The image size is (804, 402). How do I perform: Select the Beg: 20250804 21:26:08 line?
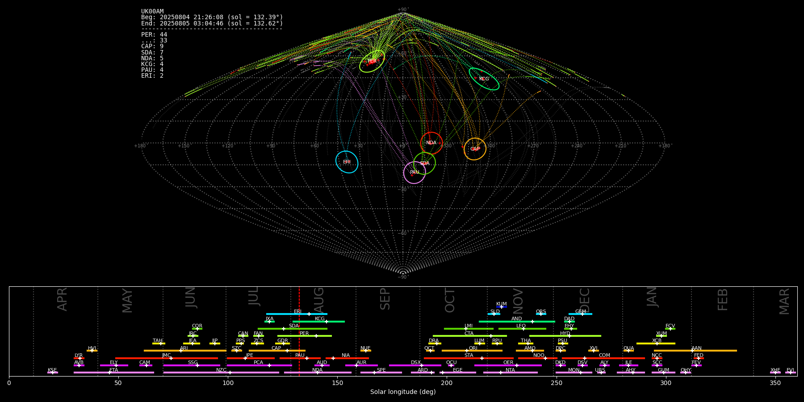(212, 17)
